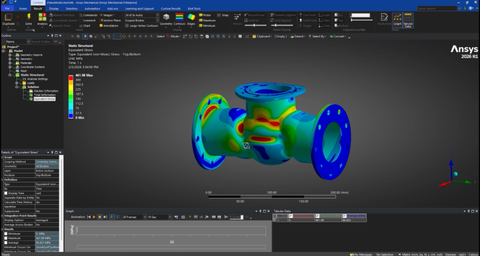Screen dimensions: 480x256
Task: Open the Select By dropdown
Action: (317, 36)
